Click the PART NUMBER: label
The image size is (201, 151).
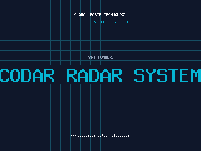(x=100, y=57)
